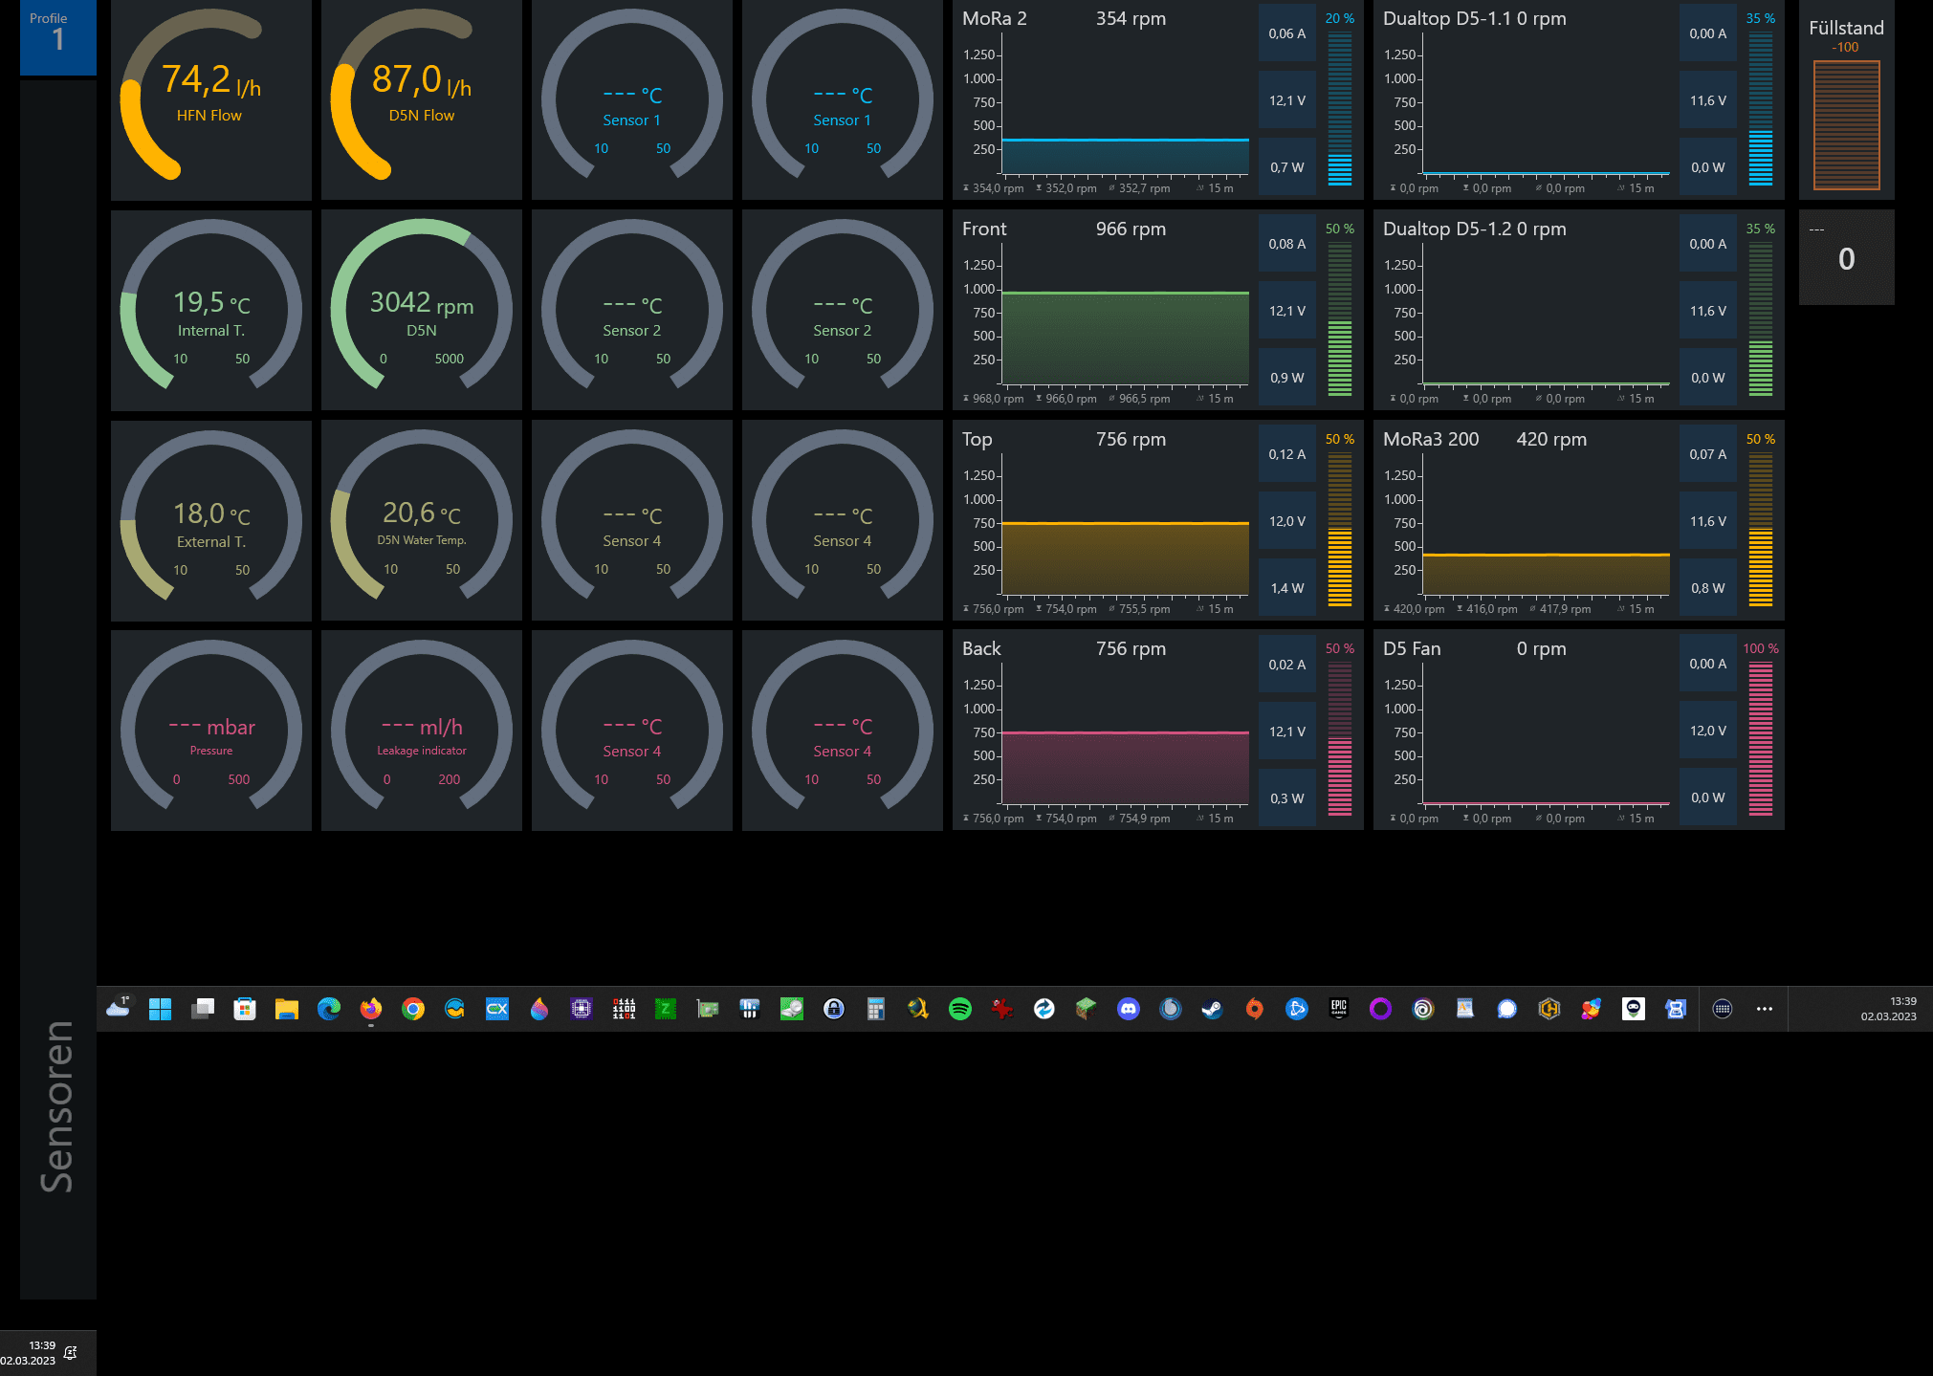
Task: Click the notification icon beside the lower clock
Action: pyautogui.click(x=71, y=1353)
